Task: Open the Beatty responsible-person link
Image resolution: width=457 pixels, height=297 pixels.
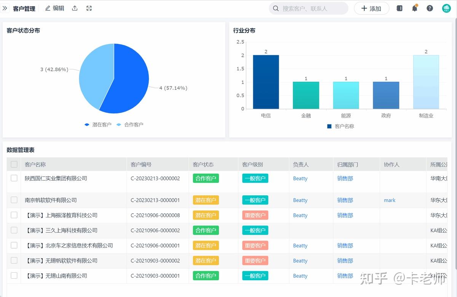Action: [300, 178]
